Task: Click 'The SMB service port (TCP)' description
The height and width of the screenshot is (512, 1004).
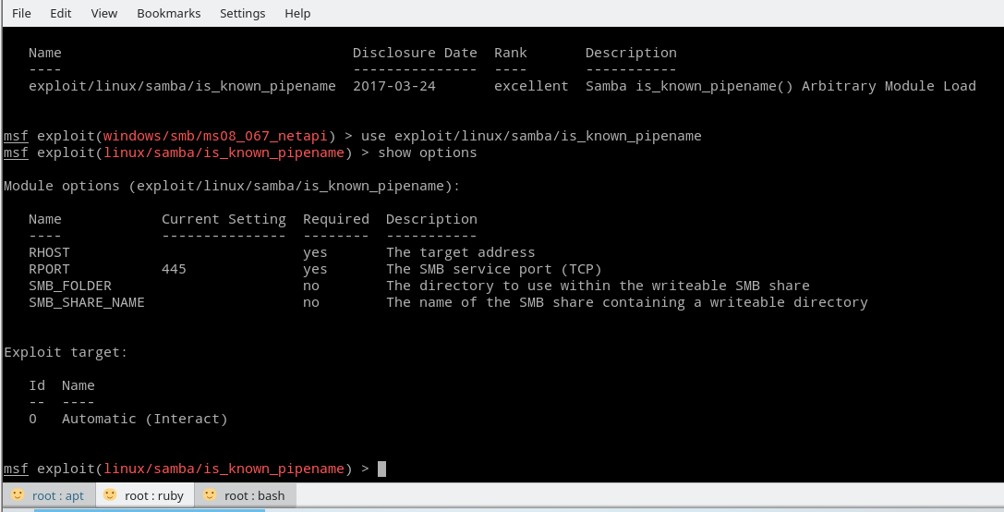Action: click(x=493, y=269)
